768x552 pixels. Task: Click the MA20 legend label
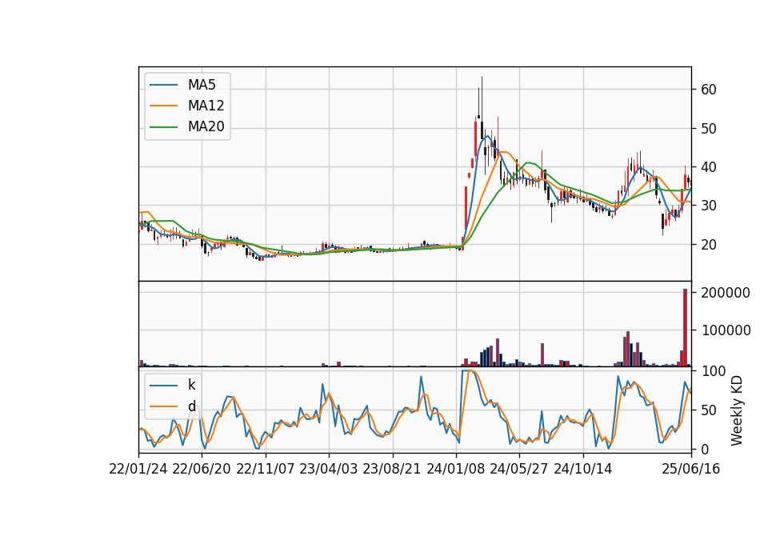point(206,126)
